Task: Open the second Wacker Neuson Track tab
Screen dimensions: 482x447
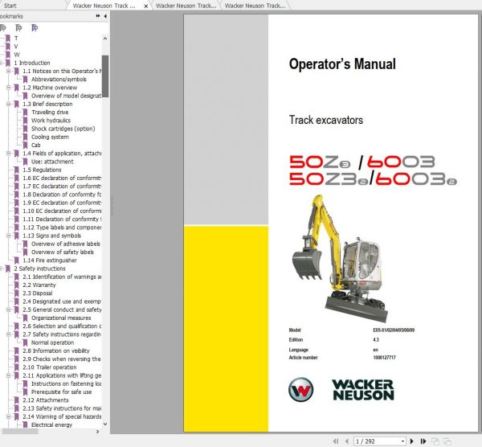Action: [186, 6]
